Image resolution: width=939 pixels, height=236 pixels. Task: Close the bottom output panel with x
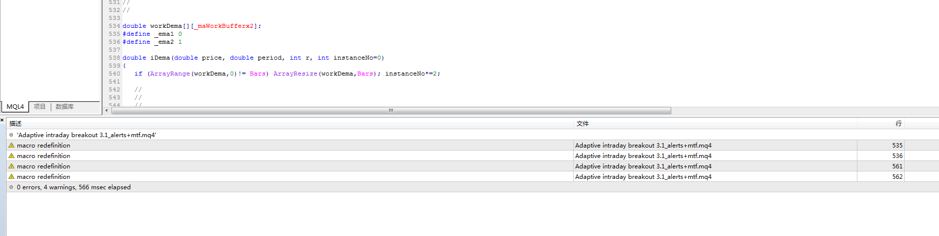point(2,120)
